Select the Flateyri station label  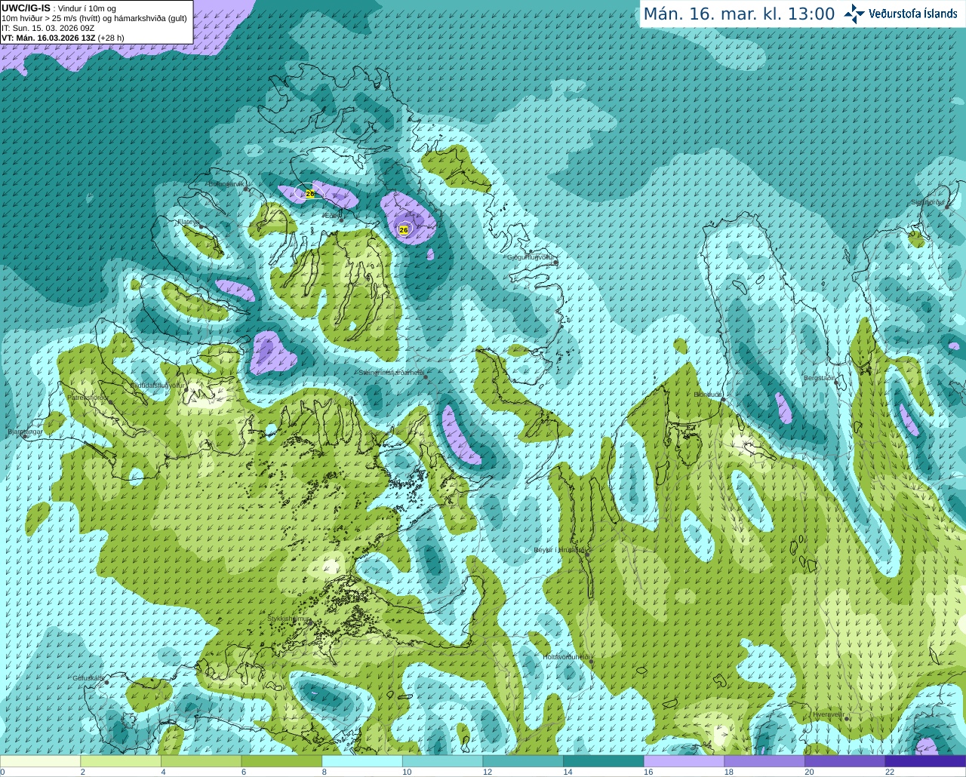click(x=188, y=222)
